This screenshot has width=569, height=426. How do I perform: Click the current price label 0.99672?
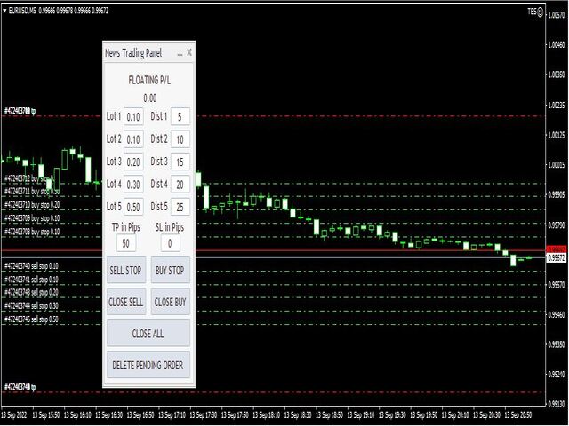pyautogui.click(x=557, y=258)
